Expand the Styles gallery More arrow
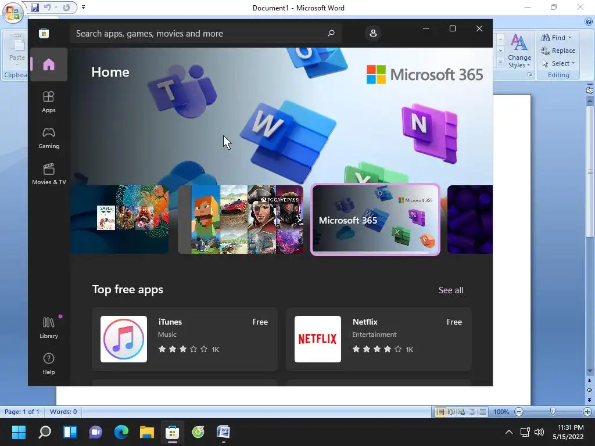595x446 pixels. point(500,62)
